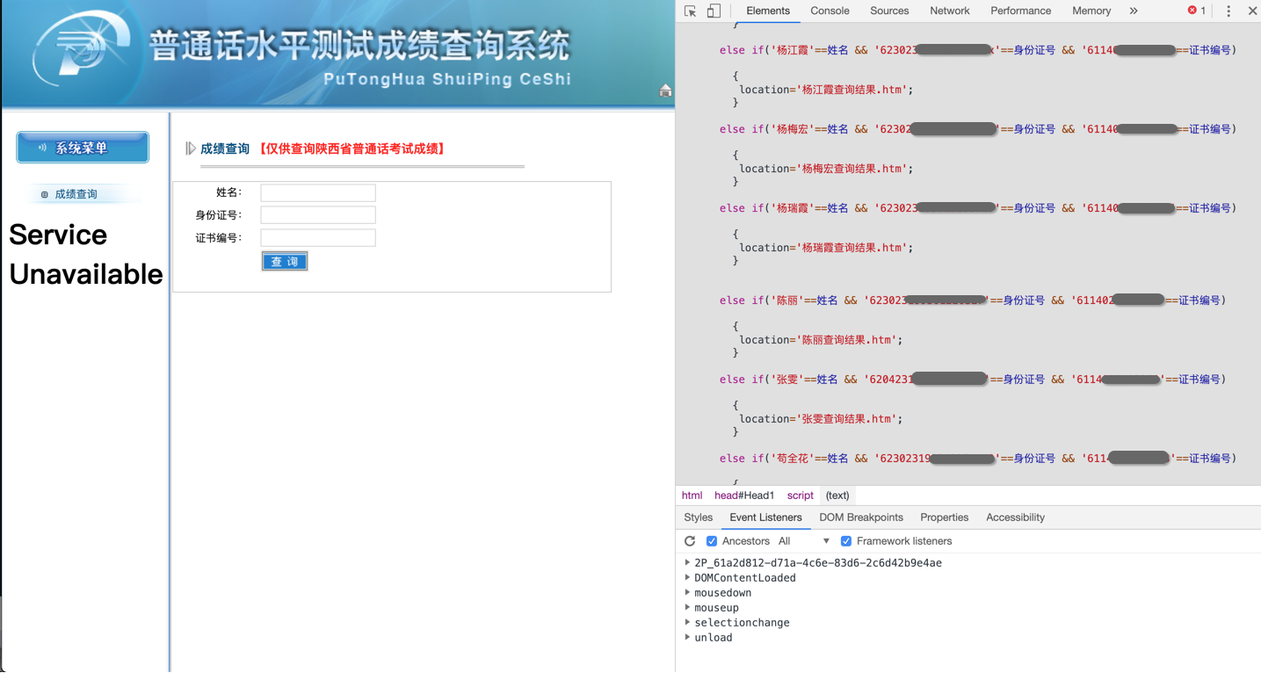
Task: Expand the 2P_61a2d812 event listener entry
Action: 687,563
